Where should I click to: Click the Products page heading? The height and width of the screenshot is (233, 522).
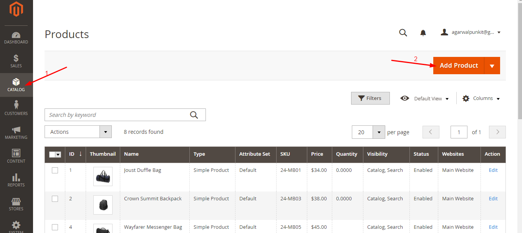pyautogui.click(x=67, y=34)
